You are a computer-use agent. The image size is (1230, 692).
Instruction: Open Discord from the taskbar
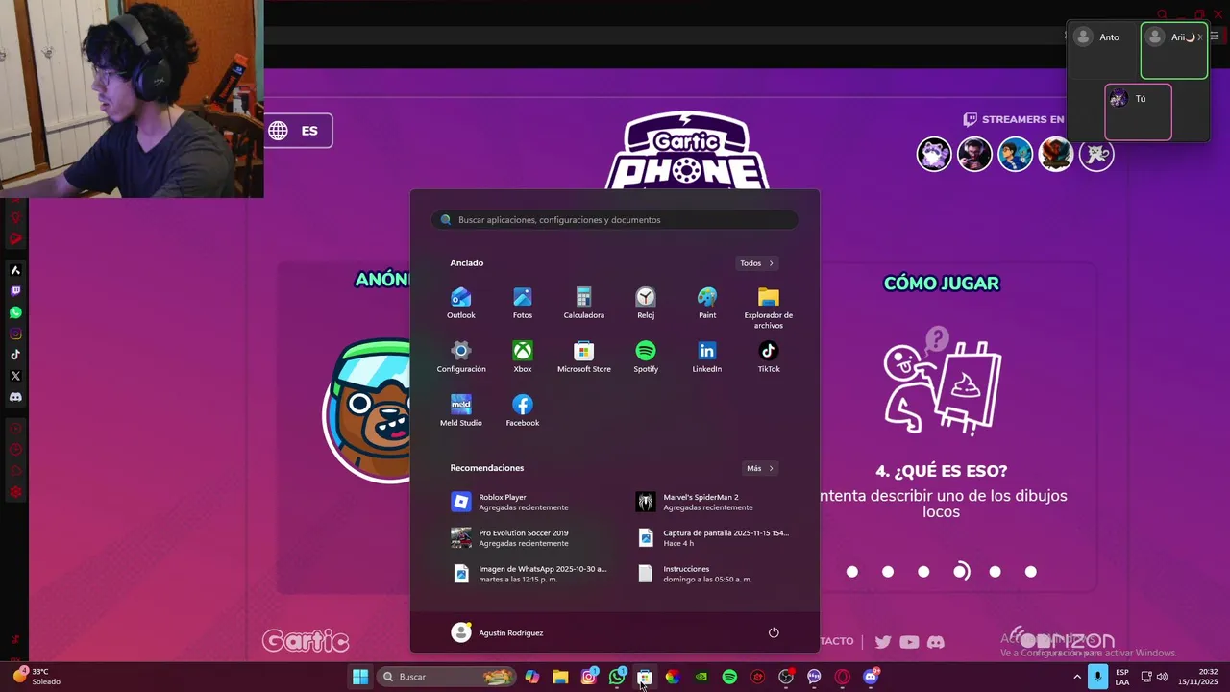pyautogui.click(x=872, y=677)
